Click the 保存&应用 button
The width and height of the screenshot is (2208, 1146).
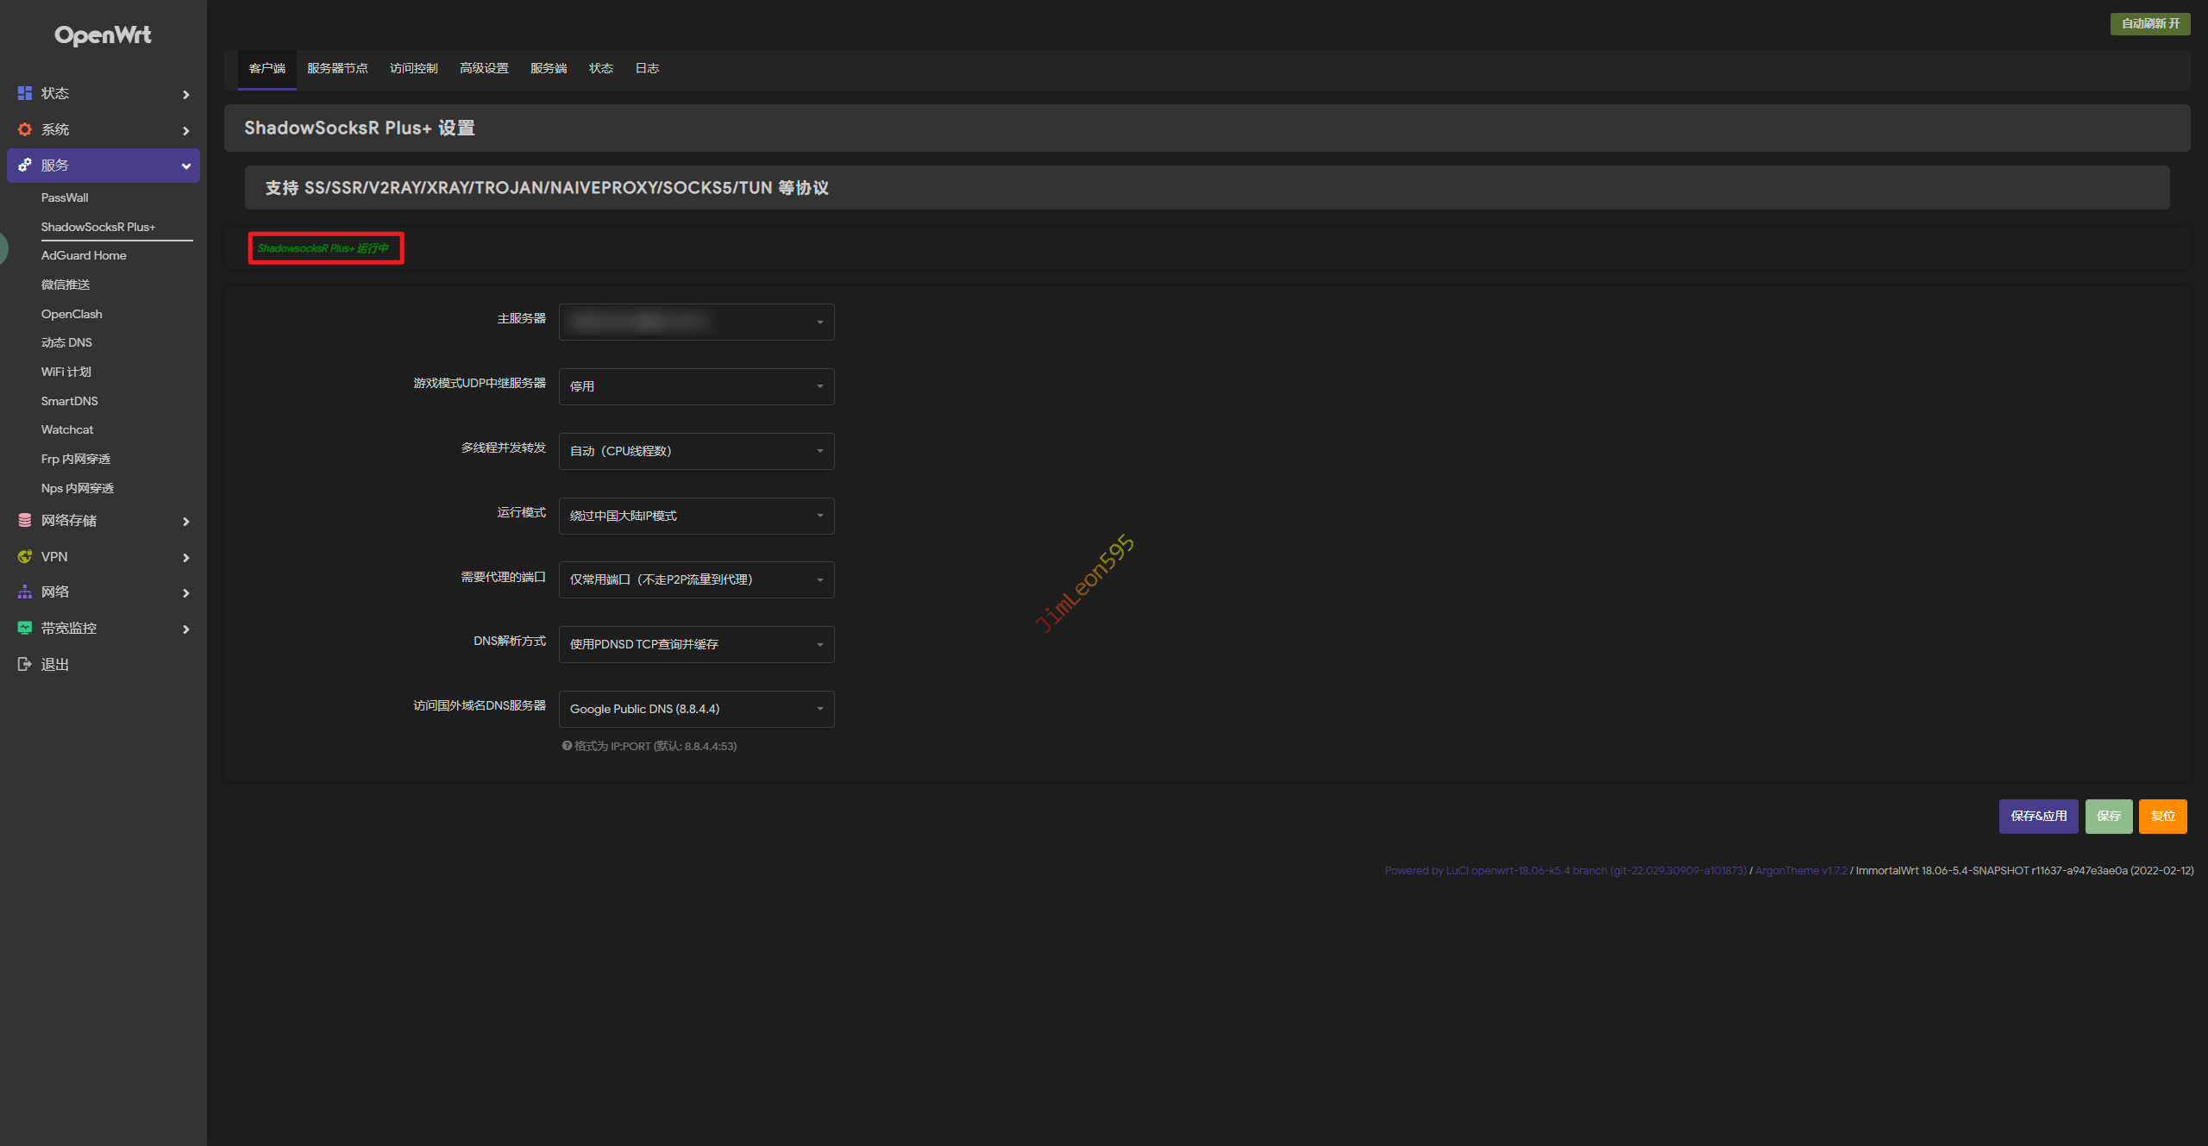point(2038,816)
